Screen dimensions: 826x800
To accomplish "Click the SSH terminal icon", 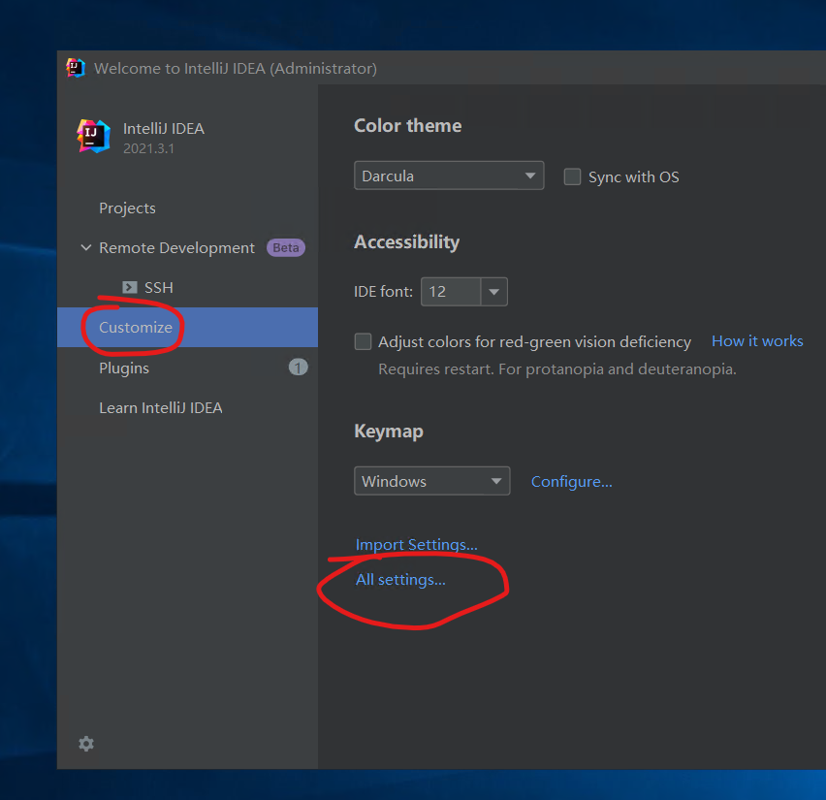I will [x=130, y=287].
